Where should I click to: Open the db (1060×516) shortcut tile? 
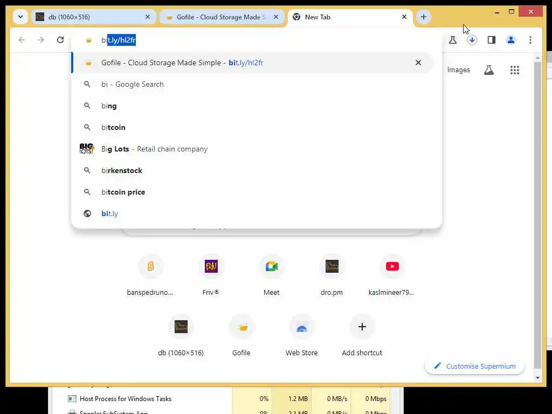pyautogui.click(x=181, y=335)
